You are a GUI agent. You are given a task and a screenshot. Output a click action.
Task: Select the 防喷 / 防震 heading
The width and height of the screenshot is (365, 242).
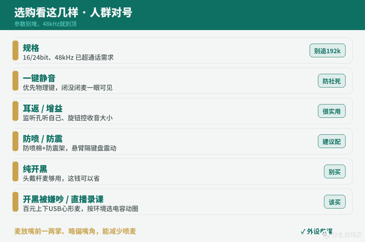[x=43, y=139]
